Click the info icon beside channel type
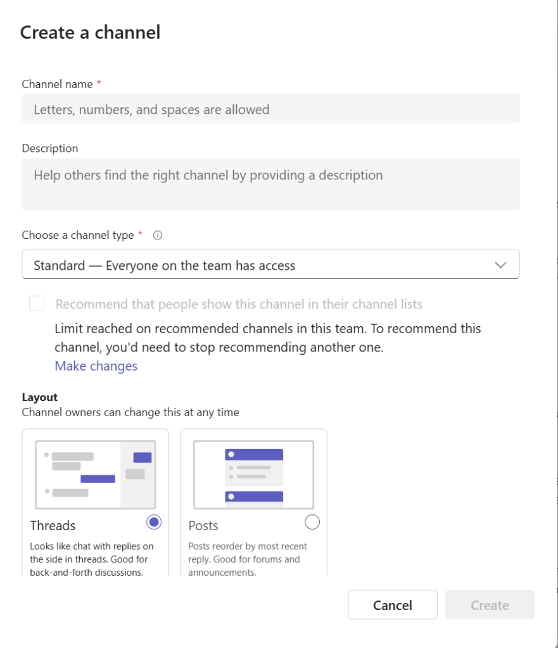The image size is (558, 648). point(158,236)
